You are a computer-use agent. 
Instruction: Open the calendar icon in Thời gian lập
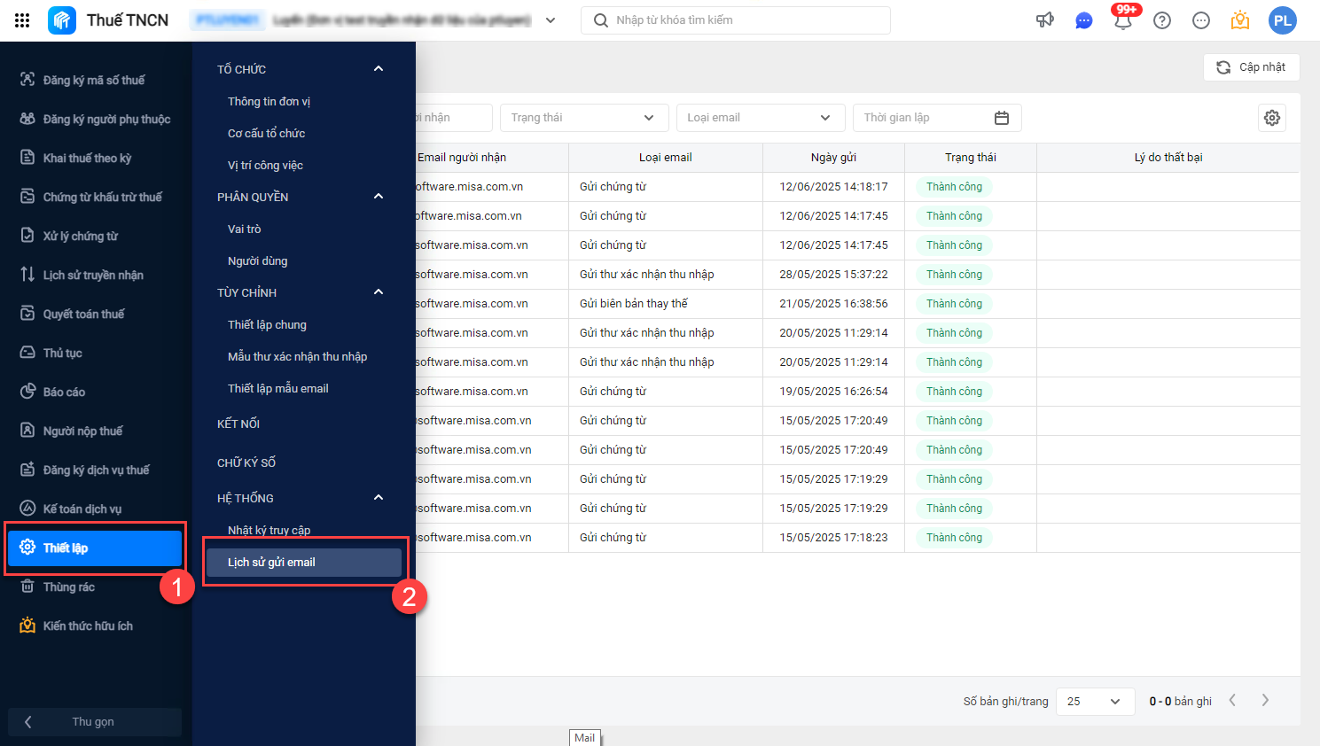[1002, 118]
